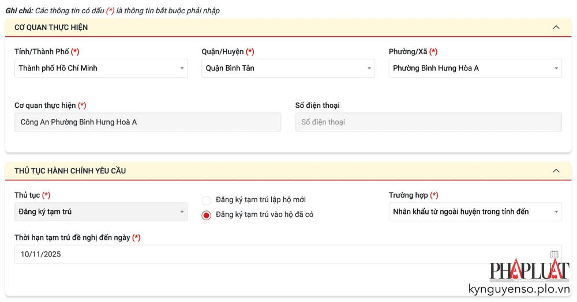Open the Tỉnh/Thành Phố dropdown

click(x=100, y=68)
